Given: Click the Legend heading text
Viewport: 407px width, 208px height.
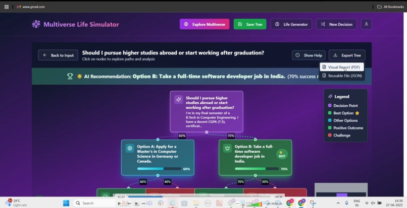Looking at the screenshot, I should [341, 97].
